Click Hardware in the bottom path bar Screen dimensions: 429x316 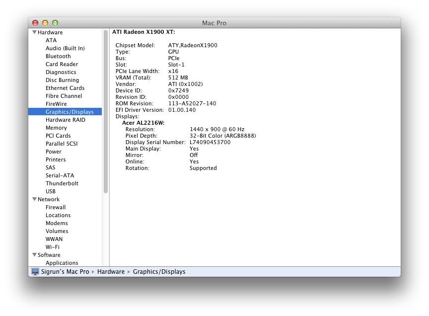(111, 272)
